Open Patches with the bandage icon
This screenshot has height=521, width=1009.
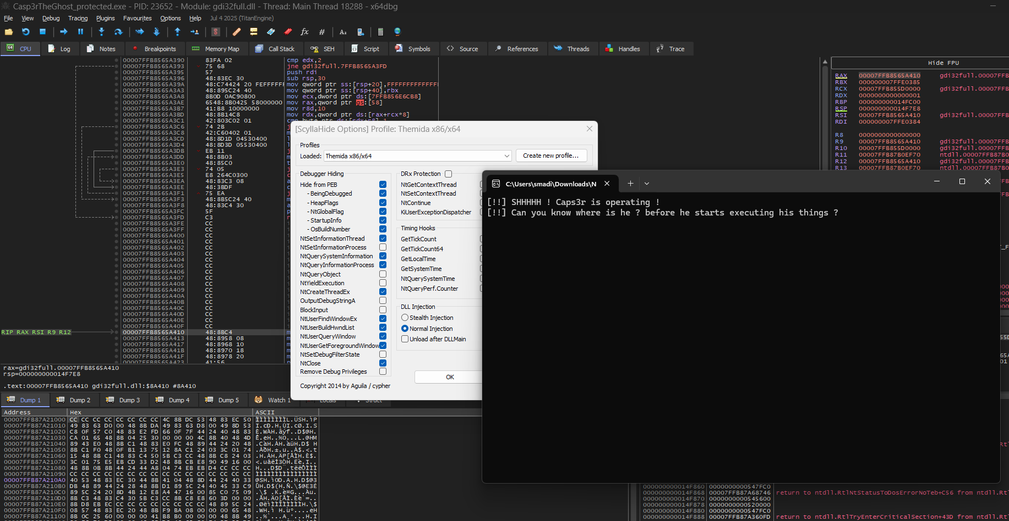(x=237, y=32)
